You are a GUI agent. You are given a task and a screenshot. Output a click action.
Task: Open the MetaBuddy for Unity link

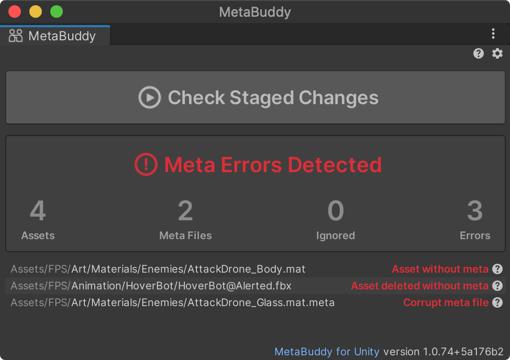tap(327, 352)
